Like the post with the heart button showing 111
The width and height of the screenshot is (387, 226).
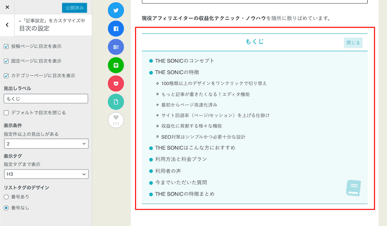pyautogui.click(x=116, y=120)
